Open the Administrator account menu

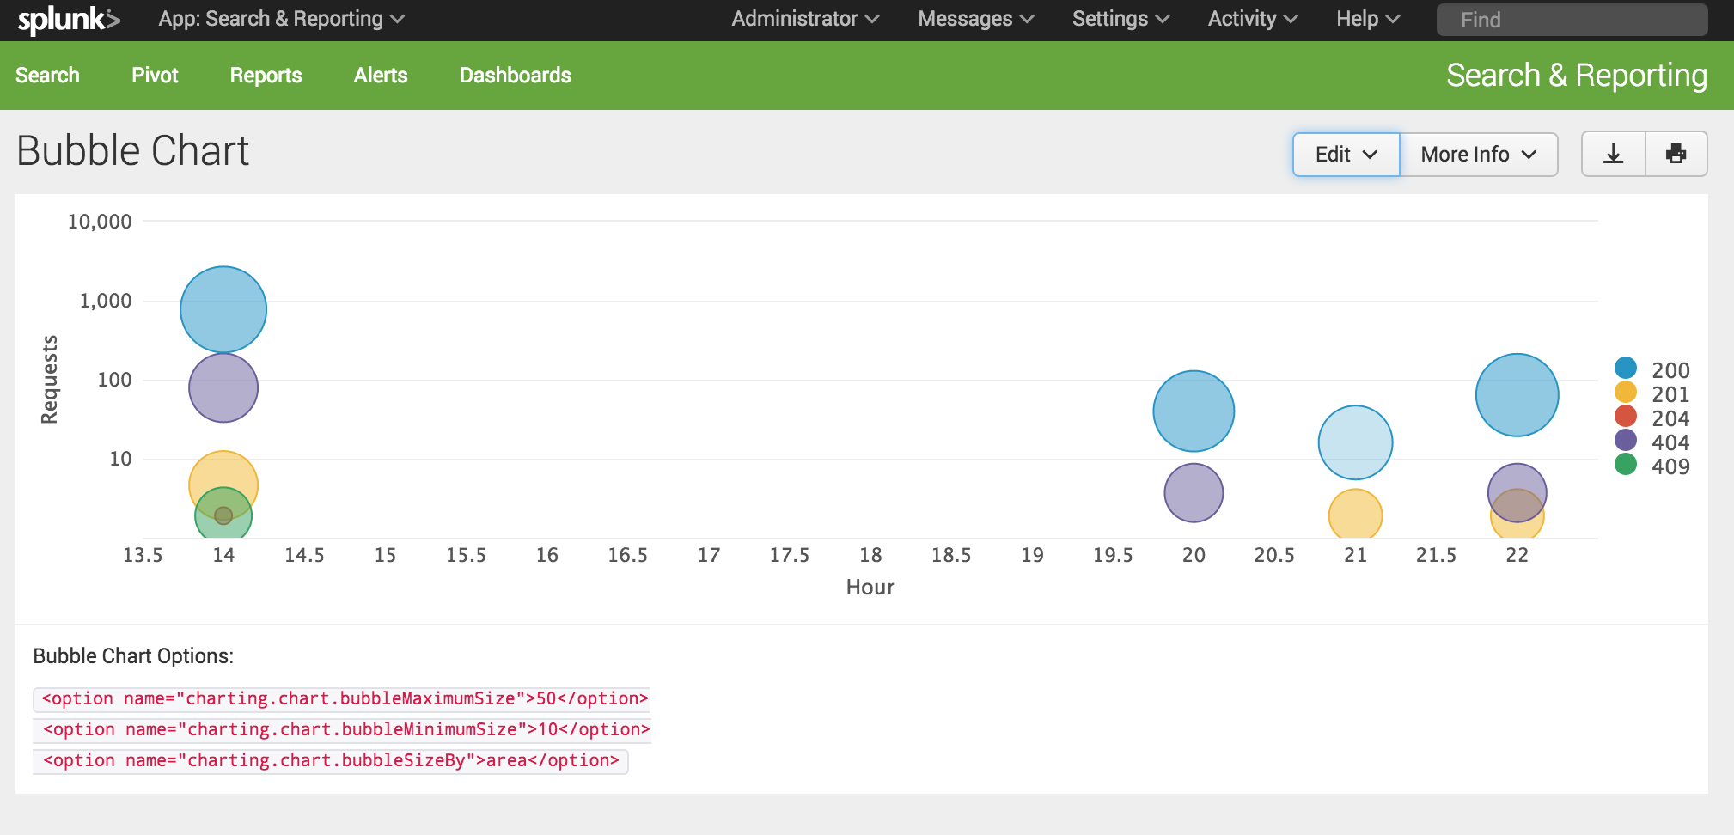click(x=803, y=18)
